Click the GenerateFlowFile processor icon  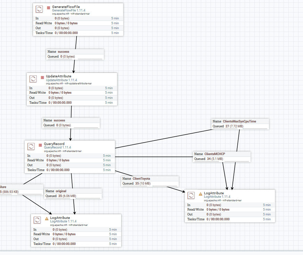coord(39,9)
